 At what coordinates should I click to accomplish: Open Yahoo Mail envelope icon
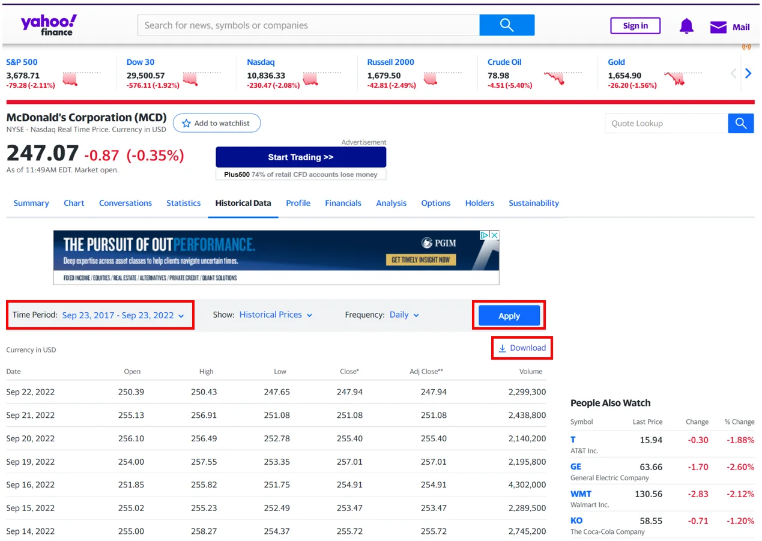pyautogui.click(x=718, y=27)
